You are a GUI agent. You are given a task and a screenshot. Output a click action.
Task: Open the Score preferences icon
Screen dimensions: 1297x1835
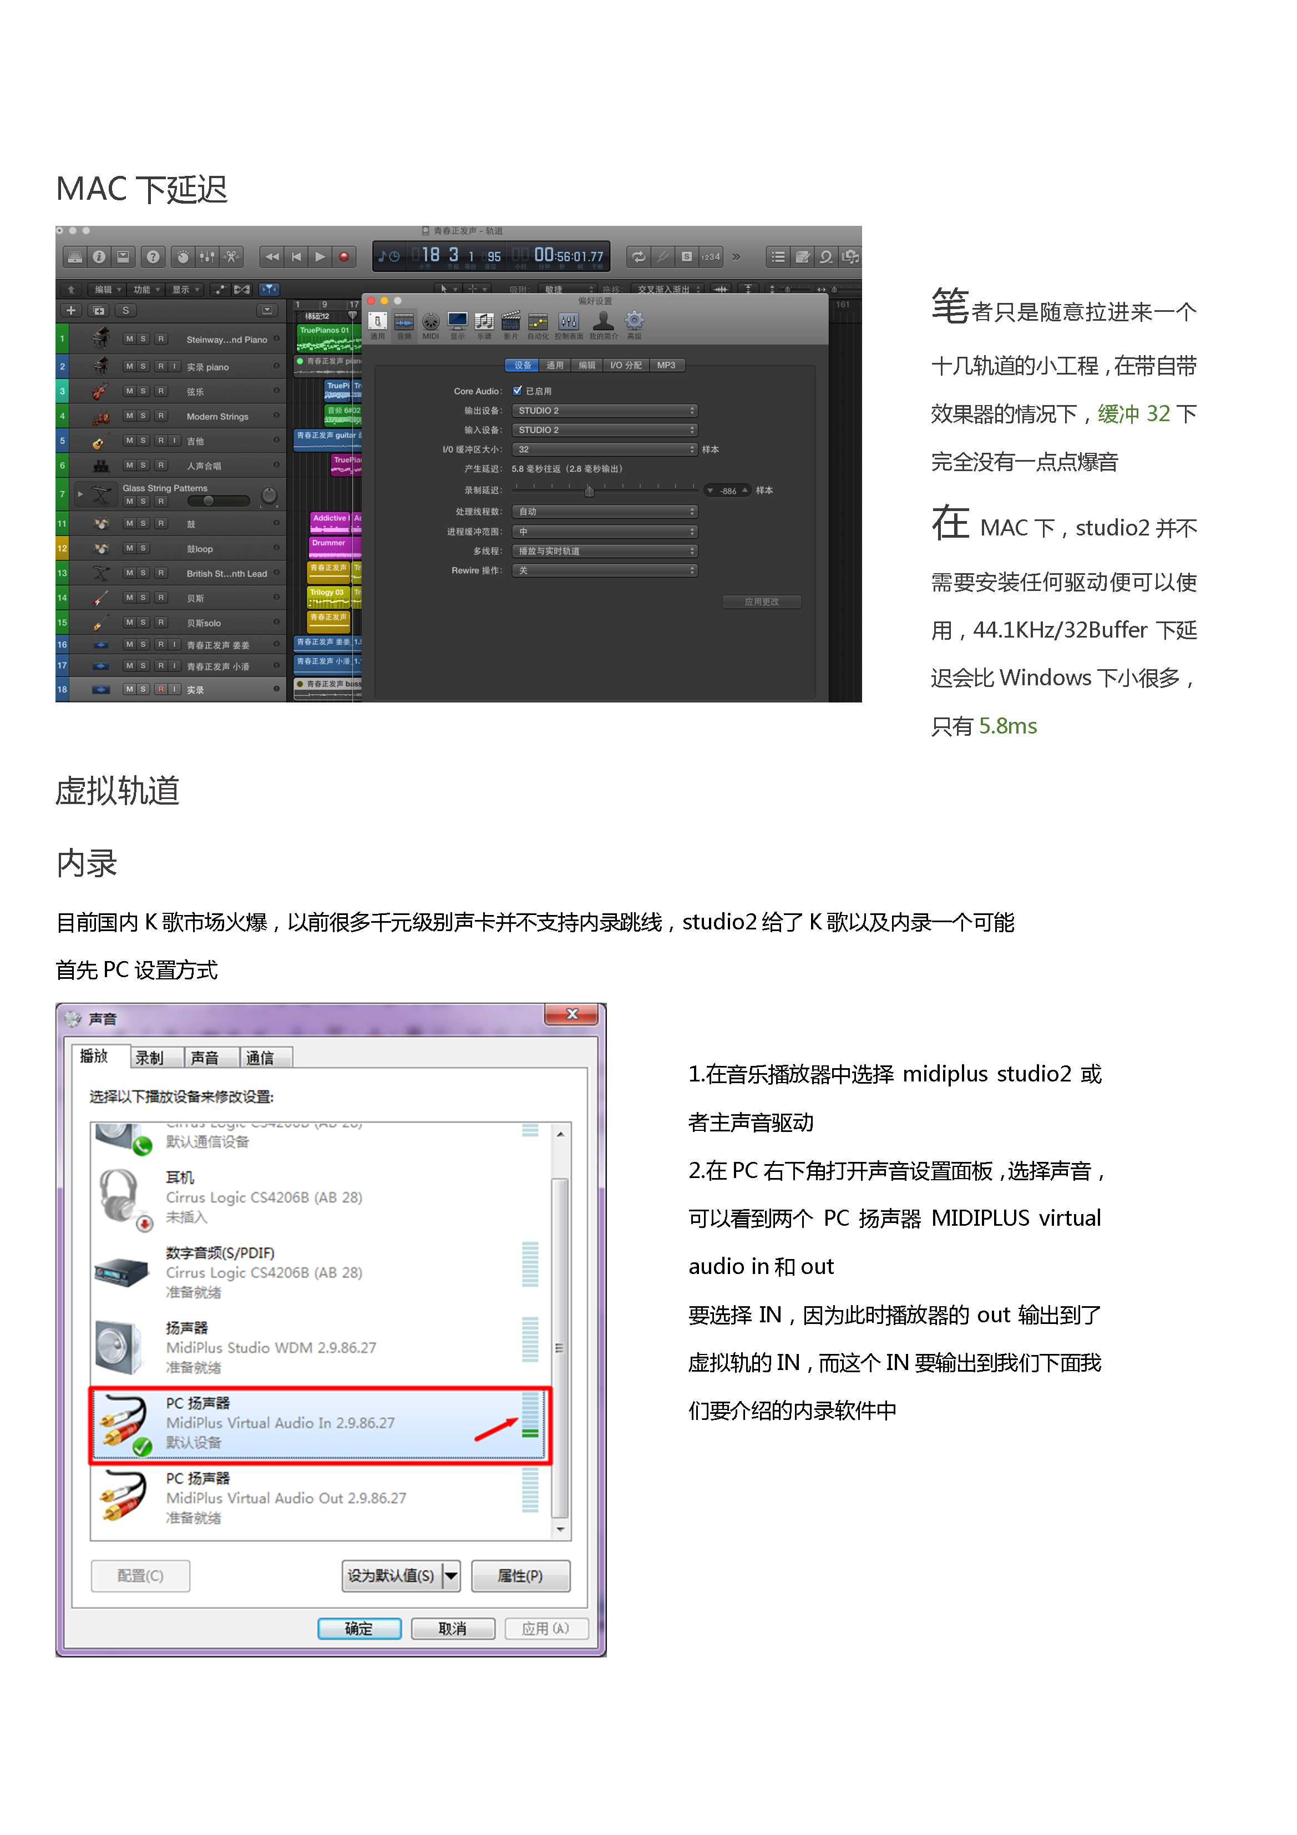pos(484,325)
